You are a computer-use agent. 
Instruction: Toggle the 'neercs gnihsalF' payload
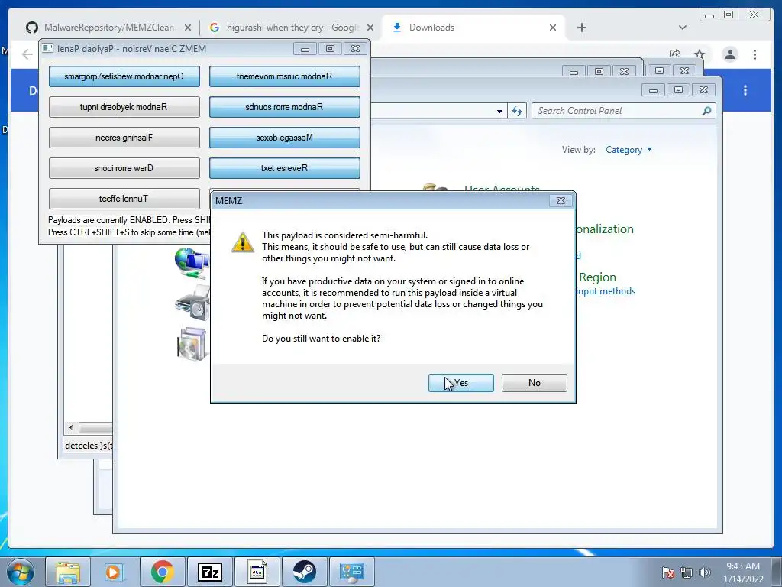[x=124, y=138]
